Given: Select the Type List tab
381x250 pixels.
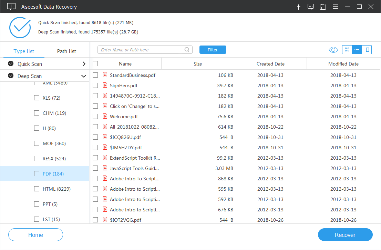Looking at the screenshot, I should tap(24, 51).
